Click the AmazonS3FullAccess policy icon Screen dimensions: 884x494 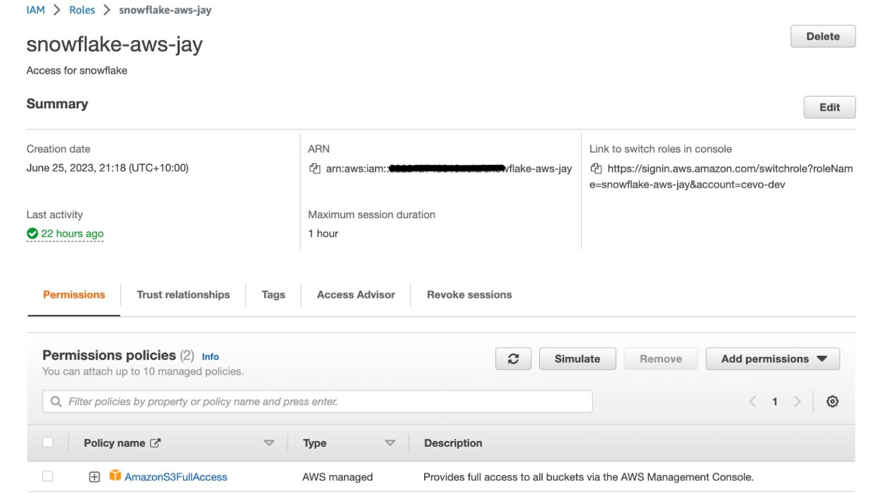[x=115, y=476]
